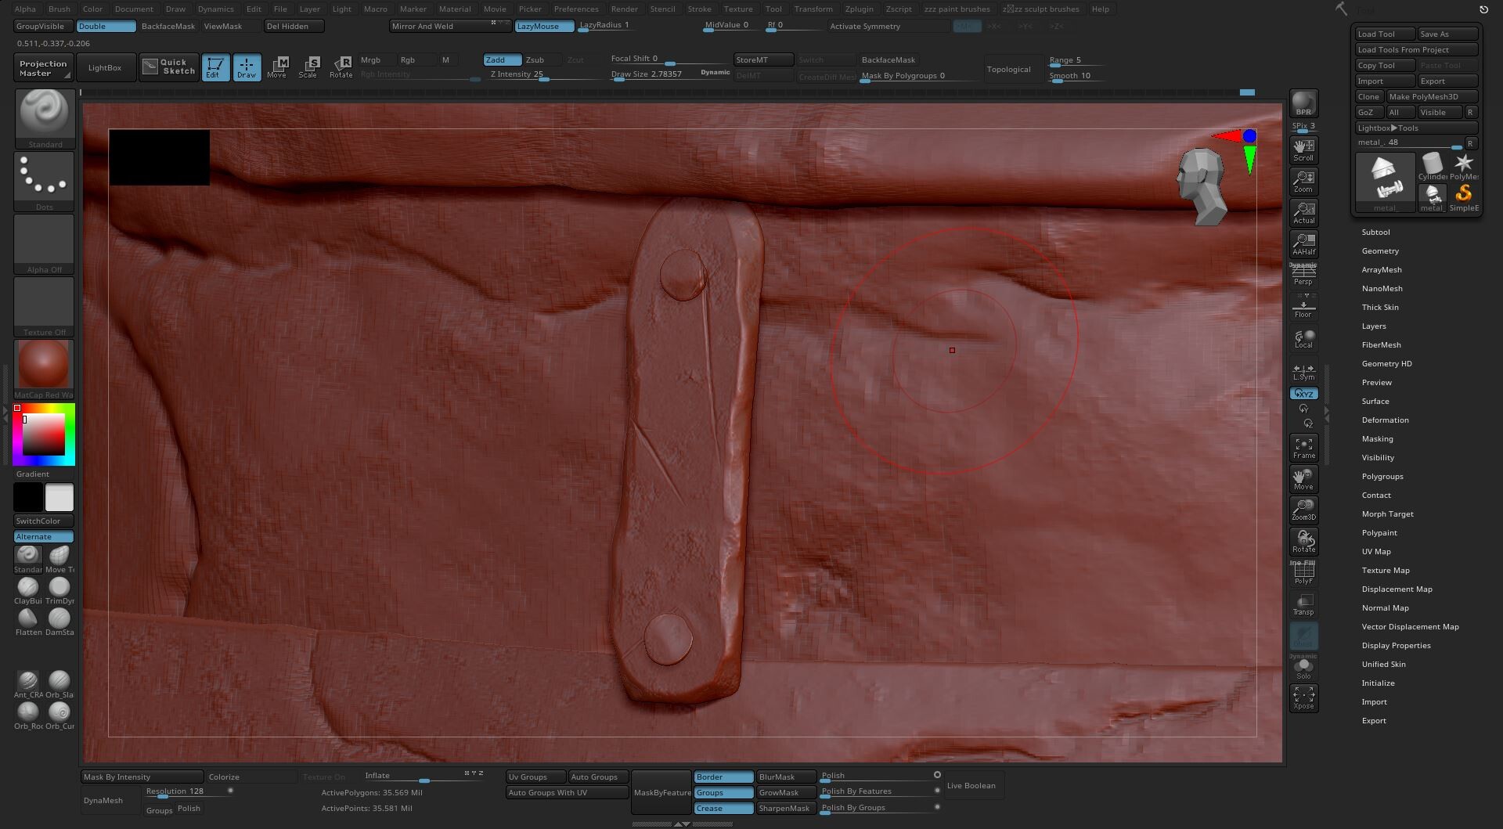Enable Solo mode icon
Image resolution: width=1503 pixels, height=829 pixels.
coord(1303,669)
